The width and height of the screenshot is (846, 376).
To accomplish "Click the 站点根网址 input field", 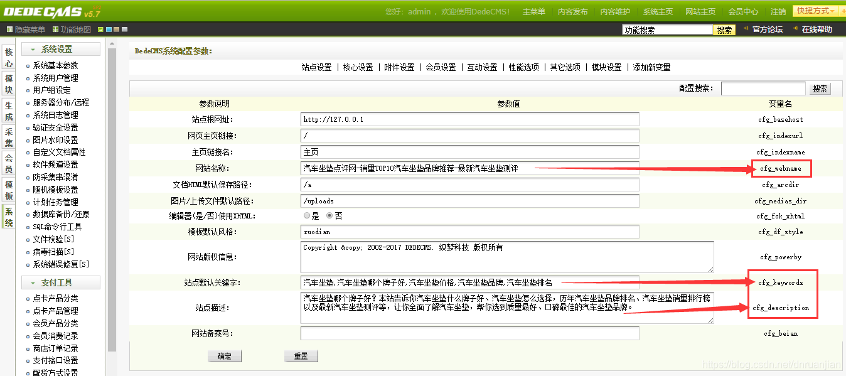I will (x=470, y=119).
